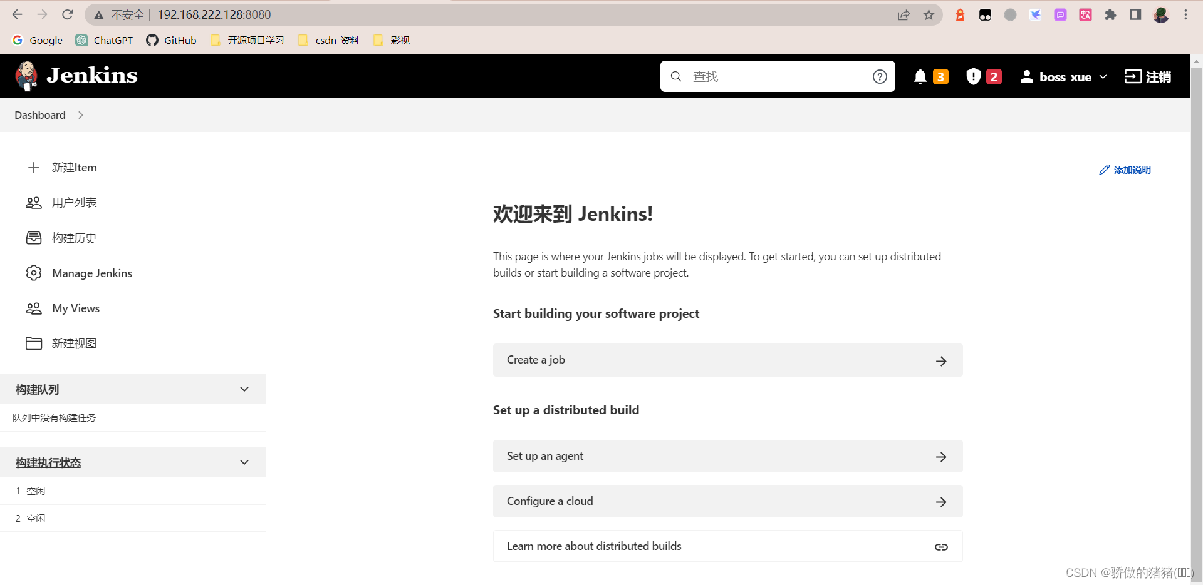Click arrow icon on Set up an agent
The image size is (1203, 585).
[941, 457]
